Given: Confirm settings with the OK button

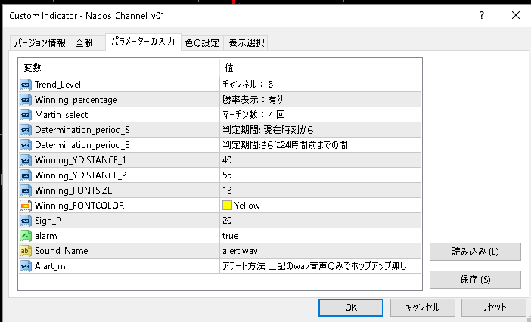Looking at the screenshot, I should 351,307.
